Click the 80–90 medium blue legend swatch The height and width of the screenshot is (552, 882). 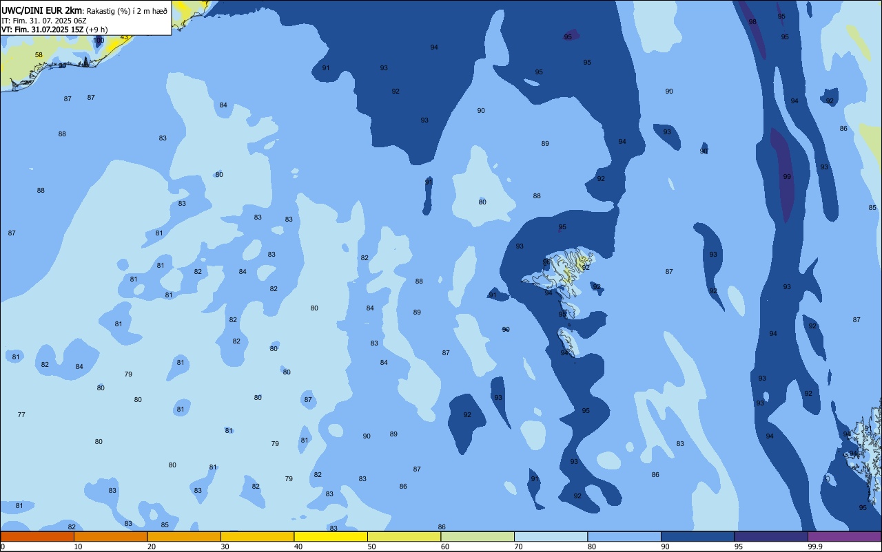tap(624, 536)
